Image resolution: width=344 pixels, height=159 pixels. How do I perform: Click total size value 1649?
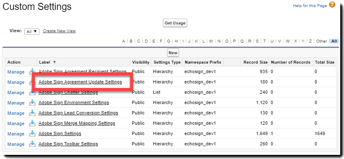tap(320, 133)
